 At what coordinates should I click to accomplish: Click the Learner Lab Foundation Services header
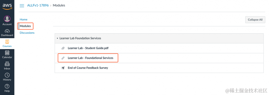pyautogui.click(x=80, y=38)
